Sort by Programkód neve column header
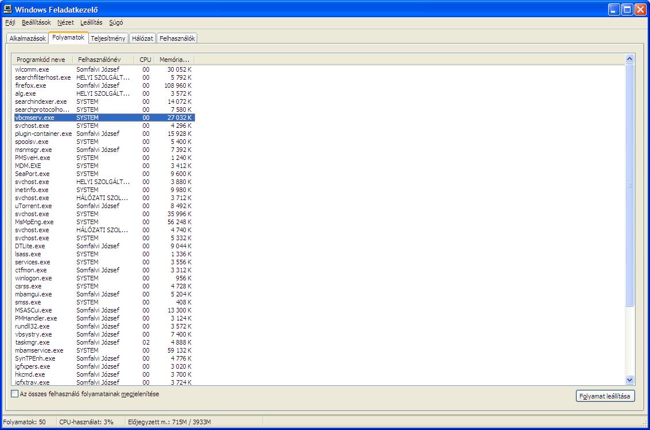 tap(42, 60)
